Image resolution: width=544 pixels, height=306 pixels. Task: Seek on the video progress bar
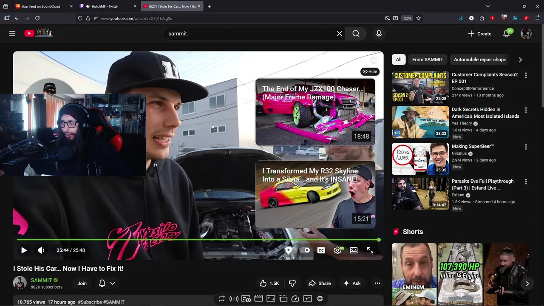click(198, 240)
